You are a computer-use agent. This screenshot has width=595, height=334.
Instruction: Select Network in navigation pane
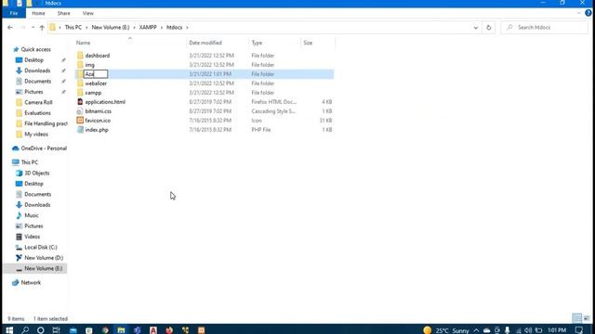[31, 282]
